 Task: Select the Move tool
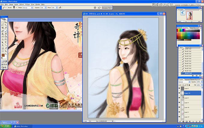point(6,22)
